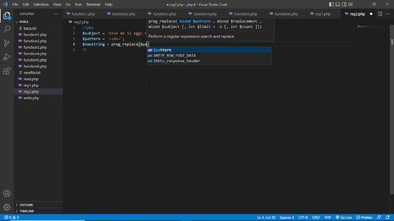
Task: Click the Prettier status item
Action: coord(364,217)
